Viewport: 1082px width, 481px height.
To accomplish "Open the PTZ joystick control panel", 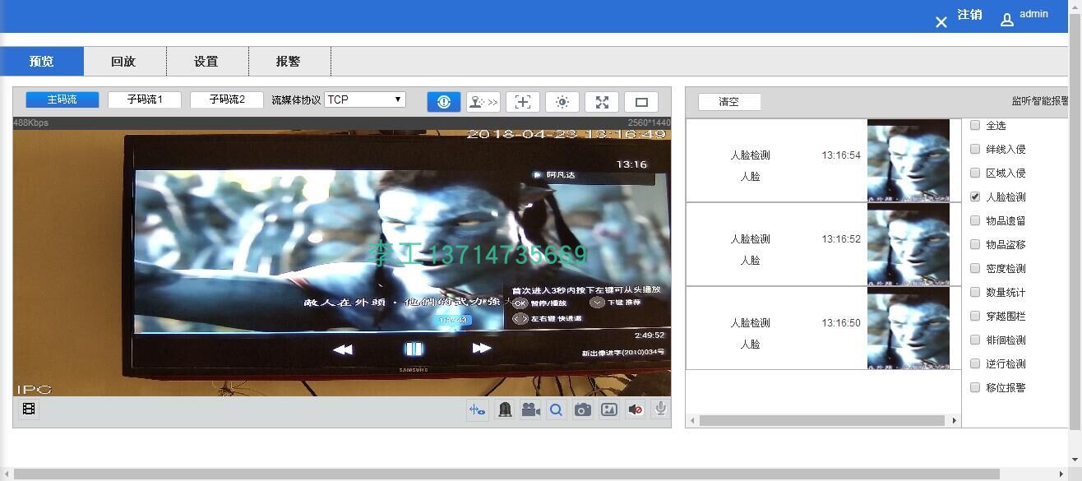I will point(483,102).
